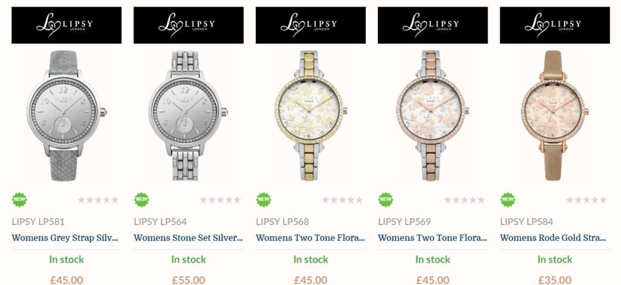
Task: Click the star rating for LIPSY LP568
Action: coord(342,200)
